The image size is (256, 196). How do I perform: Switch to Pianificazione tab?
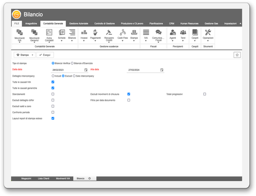point(156,23)
